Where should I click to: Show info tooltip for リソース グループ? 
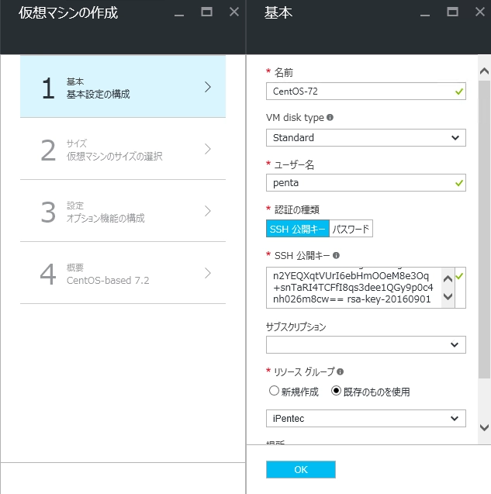pos(340,371)
